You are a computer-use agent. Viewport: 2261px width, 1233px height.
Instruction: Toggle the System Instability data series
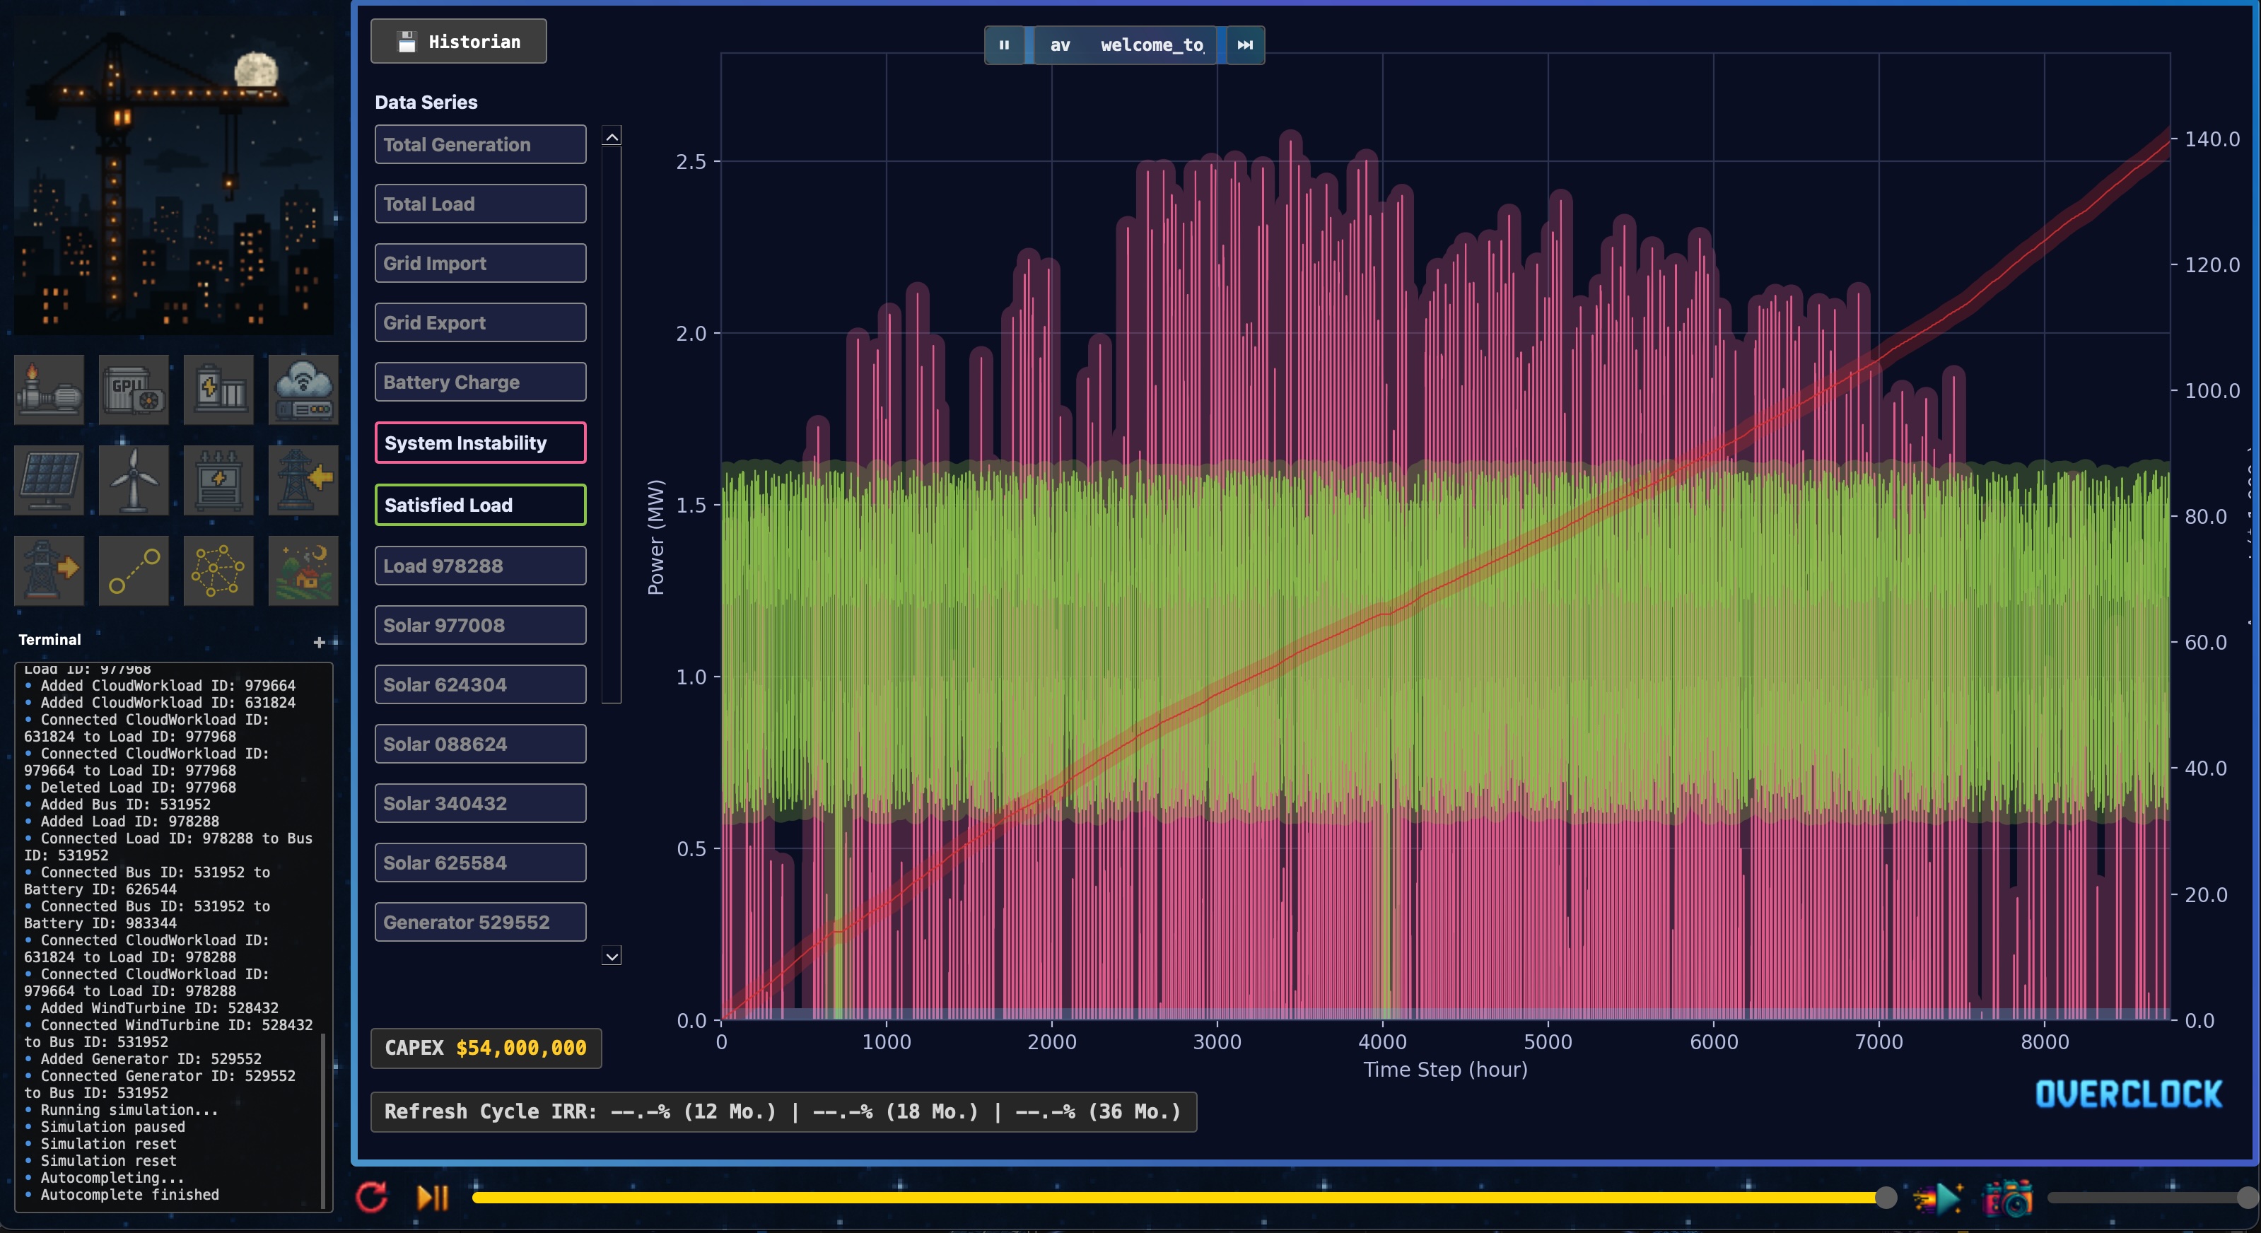click(480, 443)
